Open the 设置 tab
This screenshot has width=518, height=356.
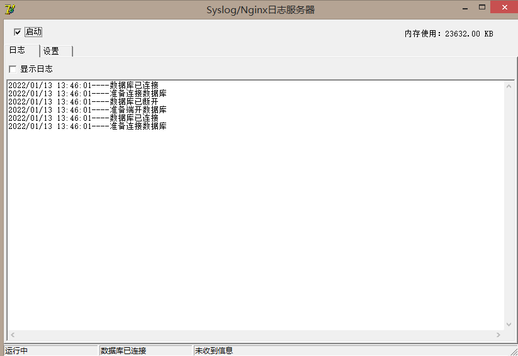point(56,51)
